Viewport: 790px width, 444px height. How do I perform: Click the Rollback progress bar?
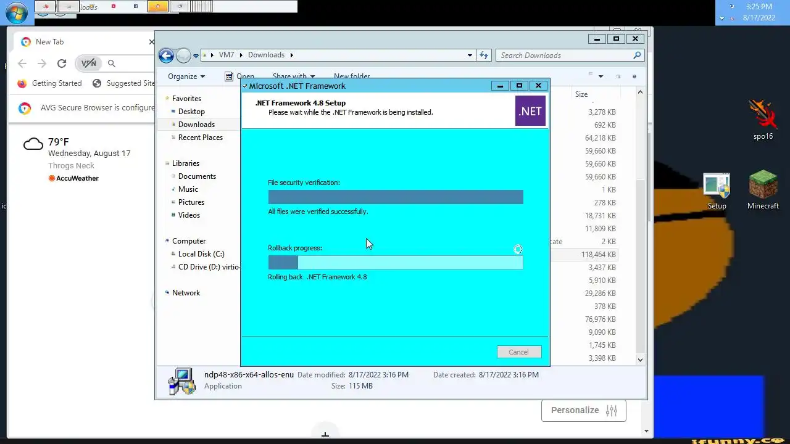coord(396,262)
